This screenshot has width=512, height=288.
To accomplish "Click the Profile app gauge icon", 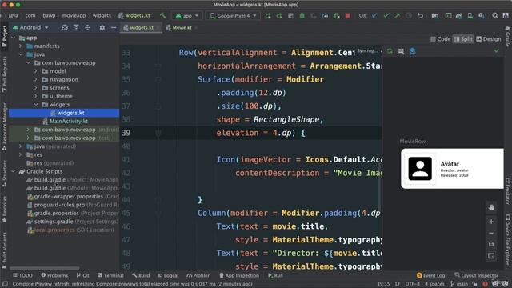I will tap(325, 16).
